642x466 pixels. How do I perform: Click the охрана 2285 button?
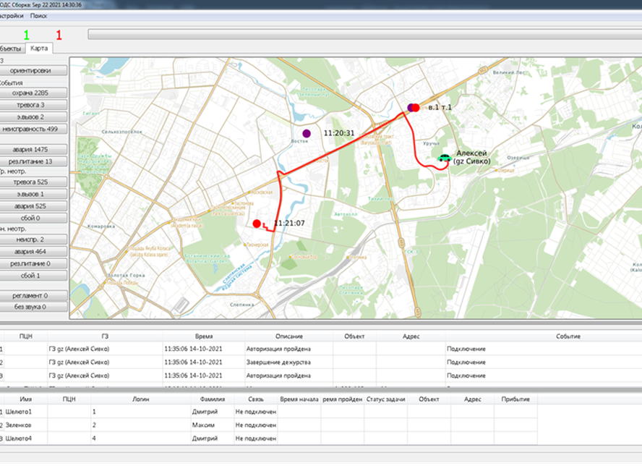[x=34, y=93]
